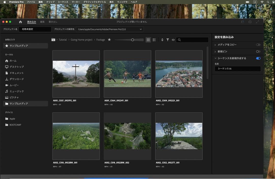Expand the メディアをコピー section

(x=215, y=45)
